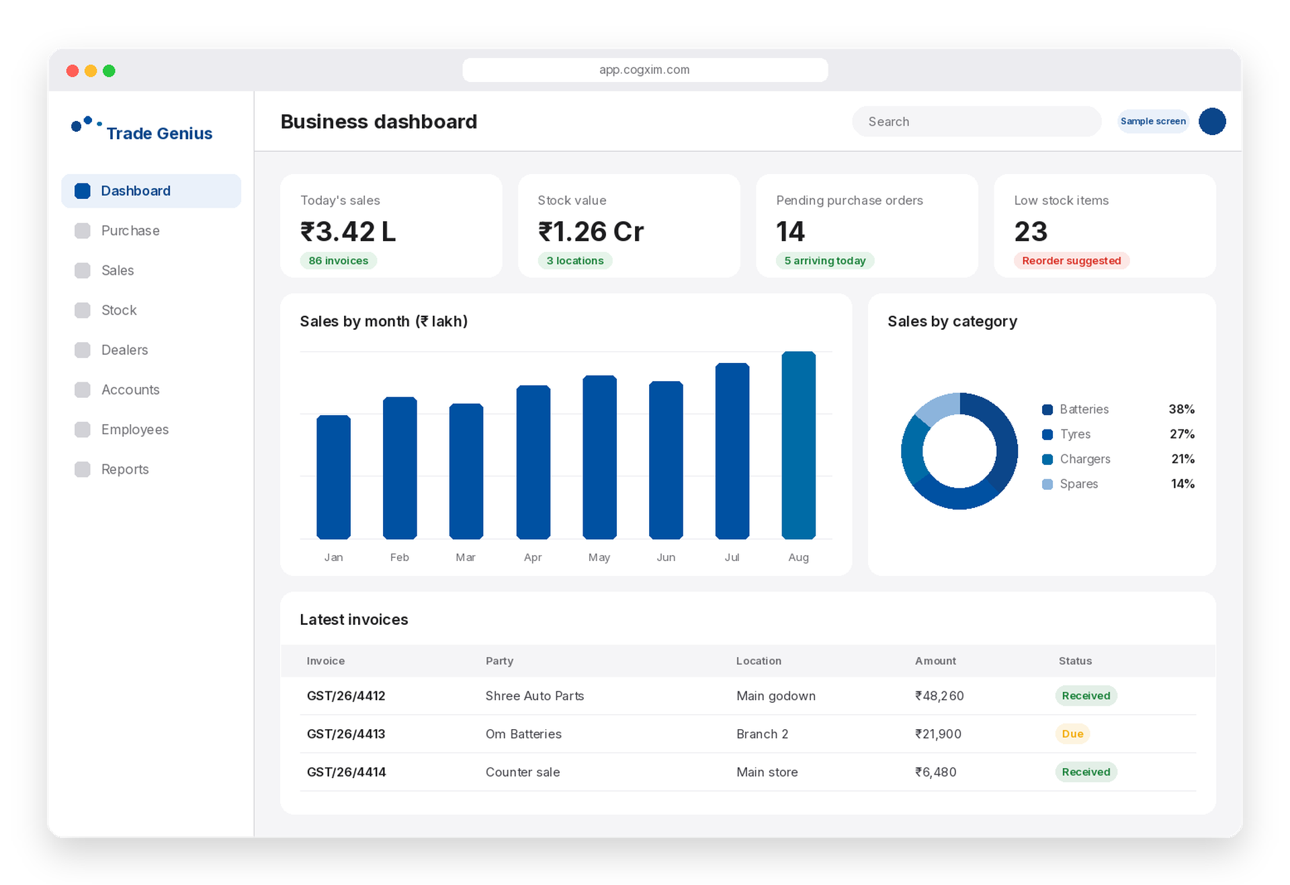Click the Reorder suggested tag
The width and height of the screenshot is (1290, 885).
tap(1071, 261)
